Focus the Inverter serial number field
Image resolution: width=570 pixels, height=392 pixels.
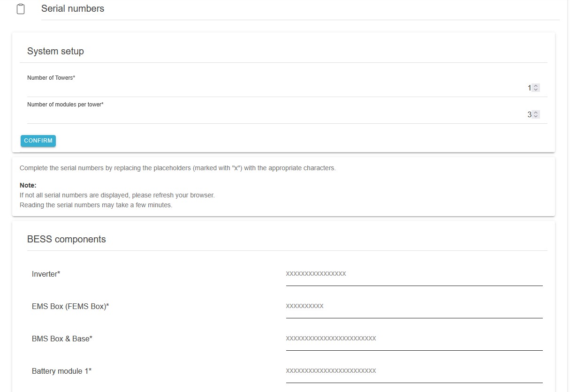pyautogui.click(x=414, y=274)
